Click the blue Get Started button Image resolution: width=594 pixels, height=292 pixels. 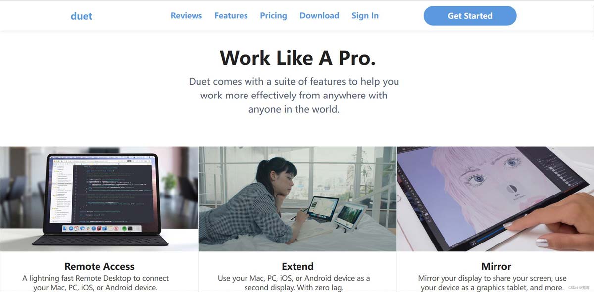470,16
